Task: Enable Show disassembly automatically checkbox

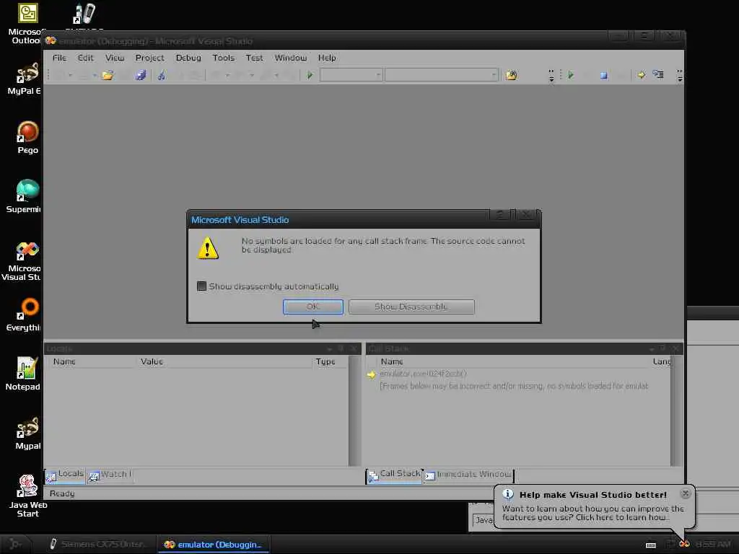Action: [202, 286]
